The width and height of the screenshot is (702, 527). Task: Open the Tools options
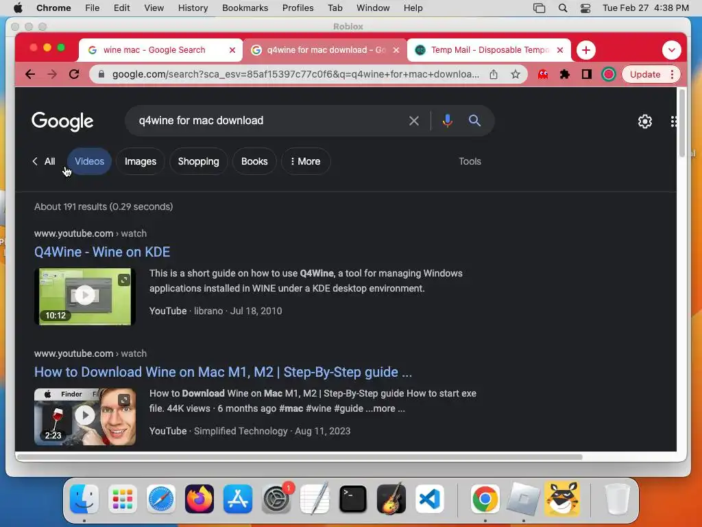click(470, 161)
